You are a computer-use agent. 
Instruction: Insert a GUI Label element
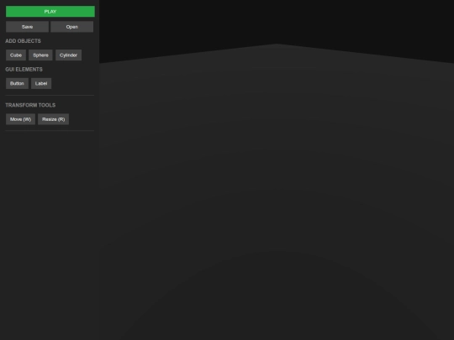tap(41, 83)
